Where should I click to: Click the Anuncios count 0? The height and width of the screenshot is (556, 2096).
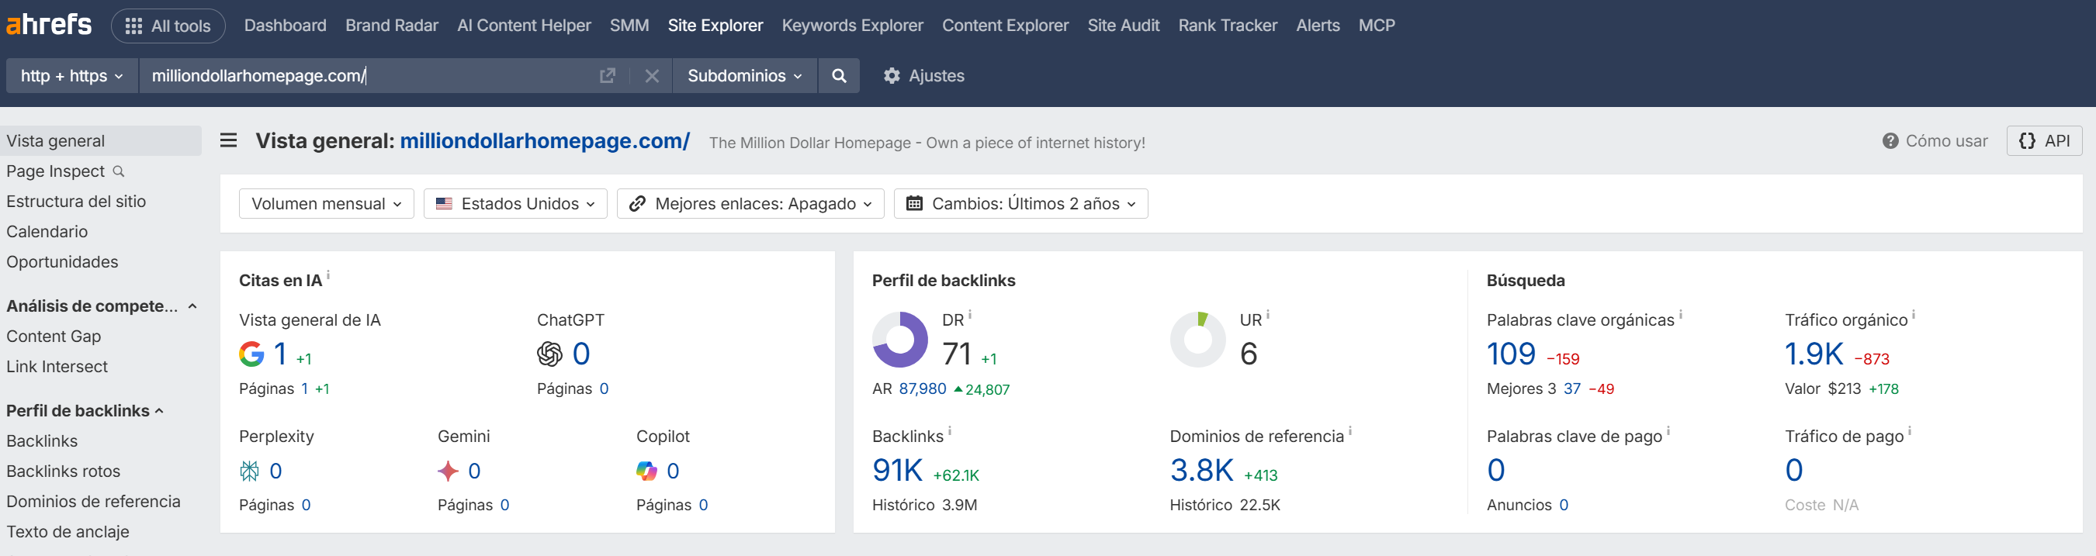point(1563,506)
